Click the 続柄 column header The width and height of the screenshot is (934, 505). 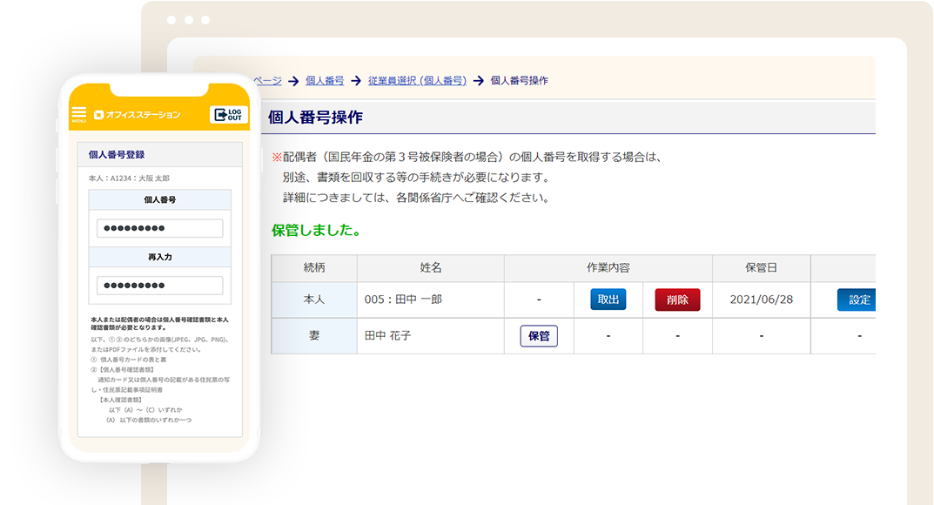pos(314,268)
